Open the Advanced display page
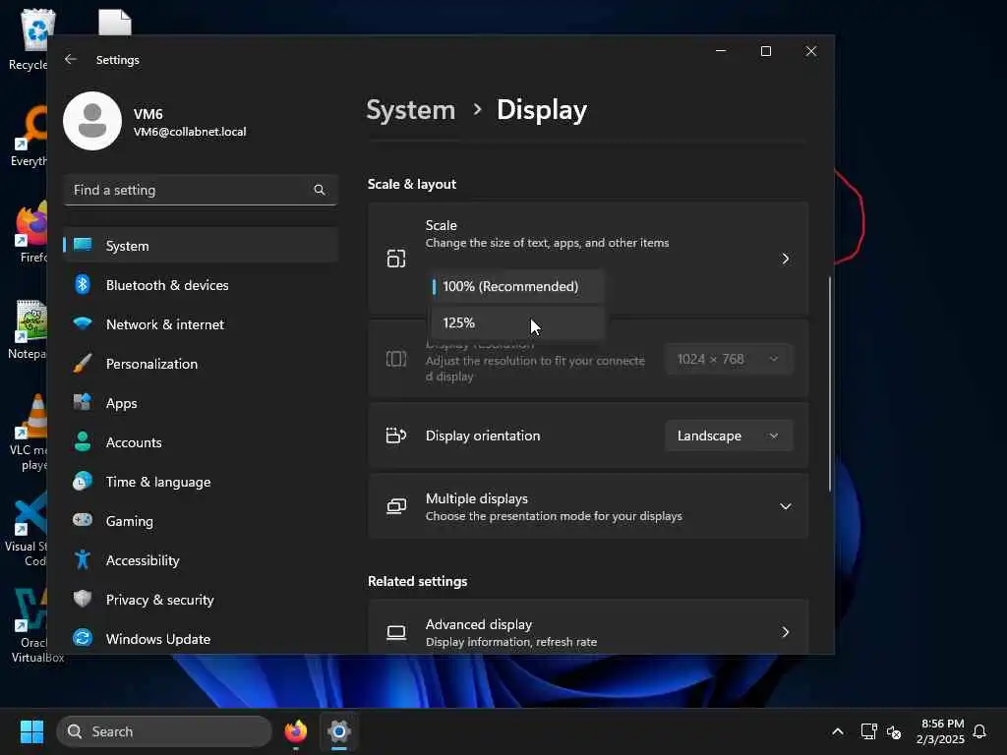The height and width of the screenshot is (755, 1007). point(588,628)
